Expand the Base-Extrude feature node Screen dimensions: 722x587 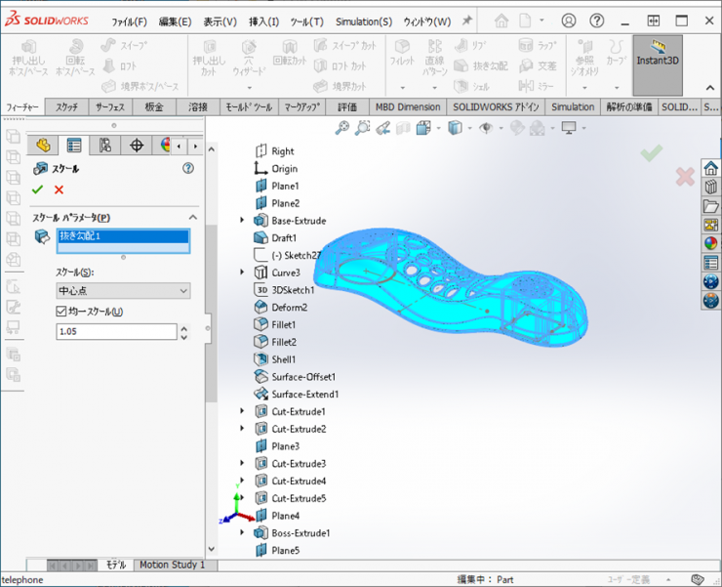pyautogui.click(x=242, y=221)
